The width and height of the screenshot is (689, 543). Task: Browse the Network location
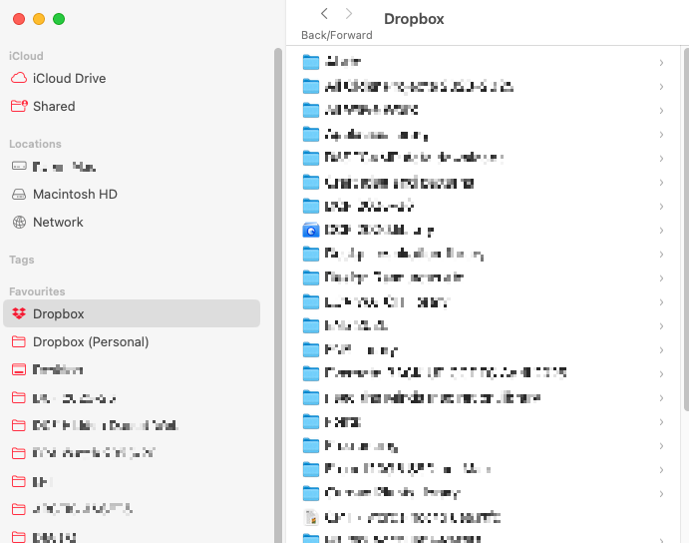pos(47,223)
